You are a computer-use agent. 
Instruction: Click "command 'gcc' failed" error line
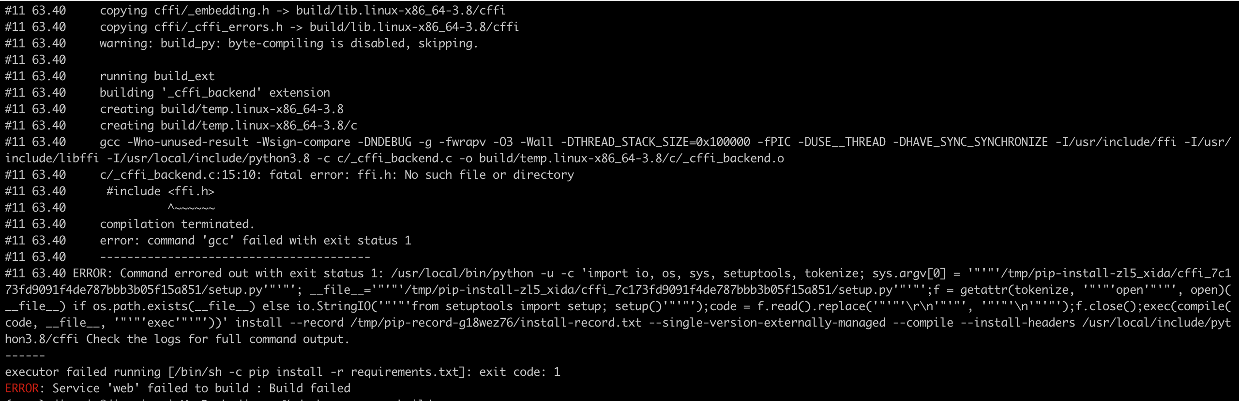256,241
